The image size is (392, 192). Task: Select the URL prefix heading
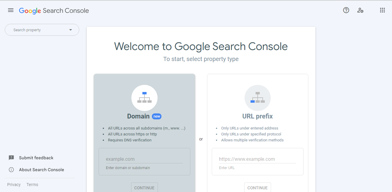click(x=258, y=116)
